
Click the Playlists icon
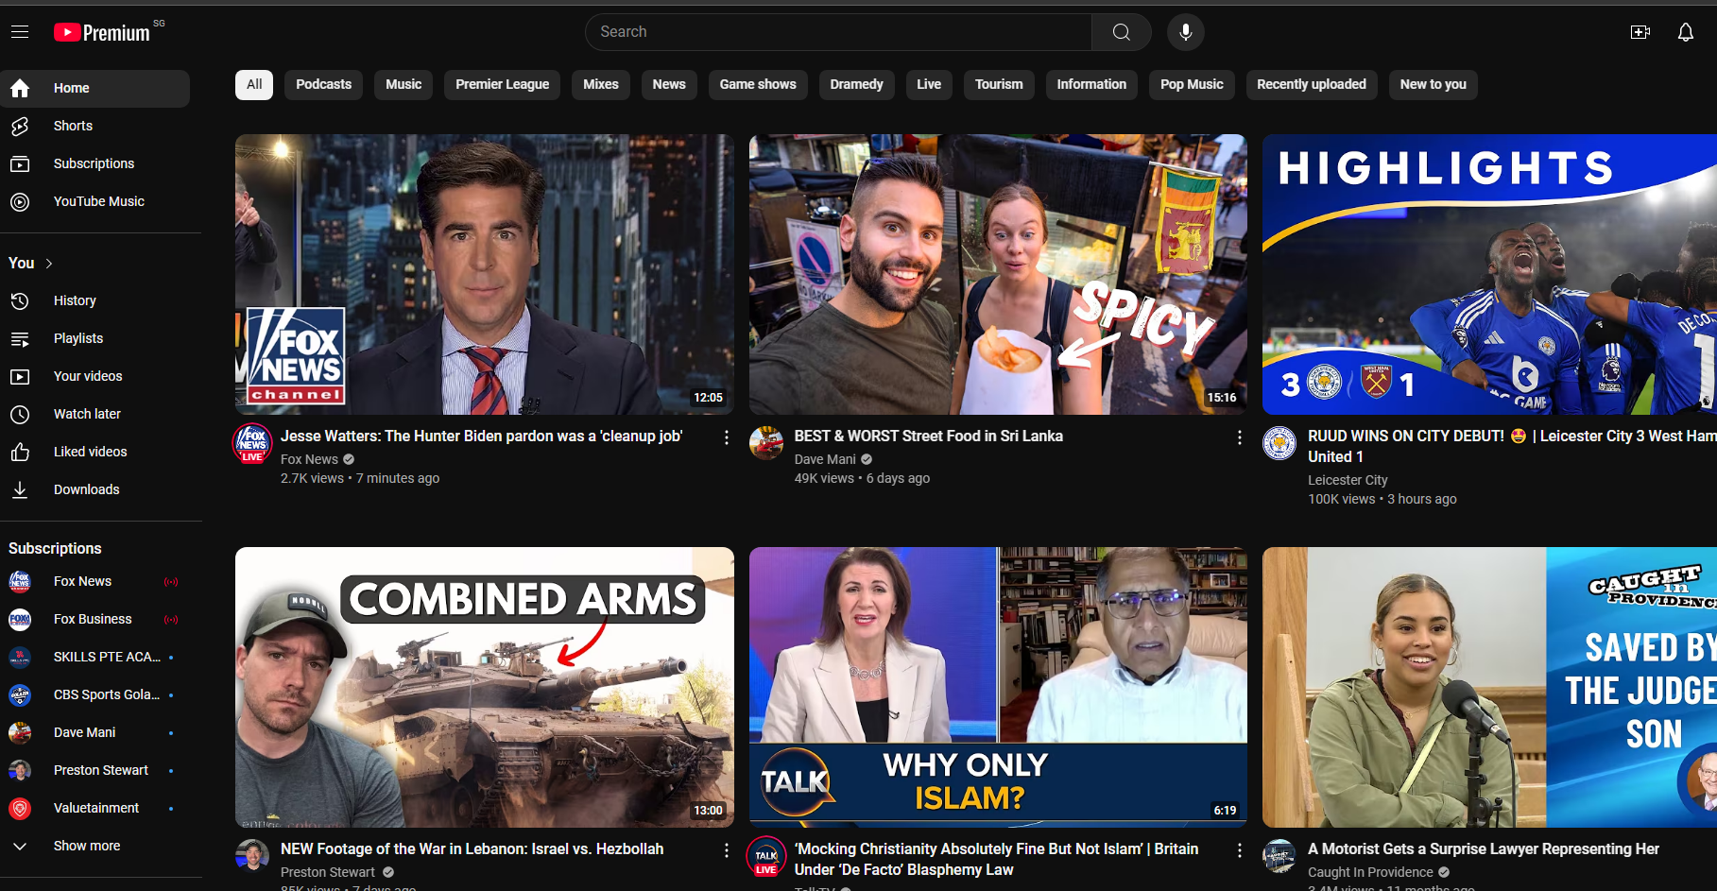pyautogui.click(x=20, y=338)
